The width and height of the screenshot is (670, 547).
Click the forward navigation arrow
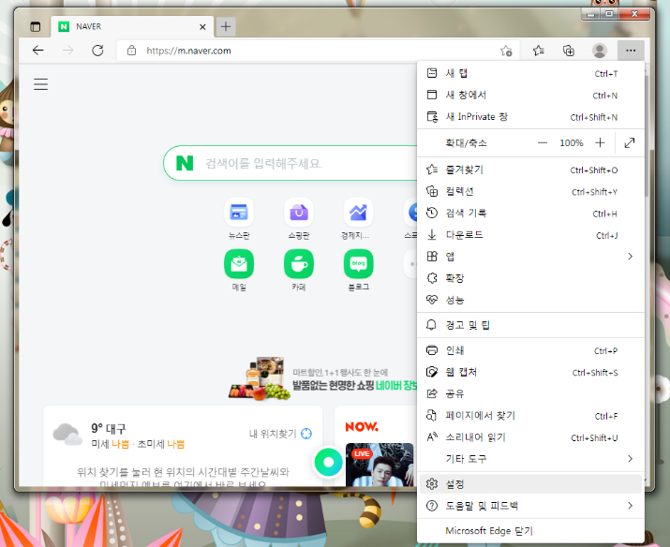68,51
